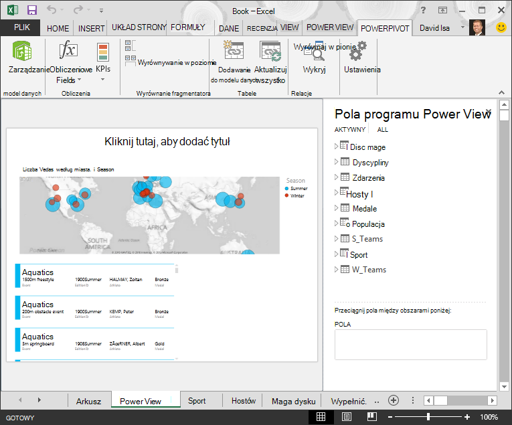The image size is (512, 425).
Task: Go to previous sheet tabs arrow
Action: 20,400
